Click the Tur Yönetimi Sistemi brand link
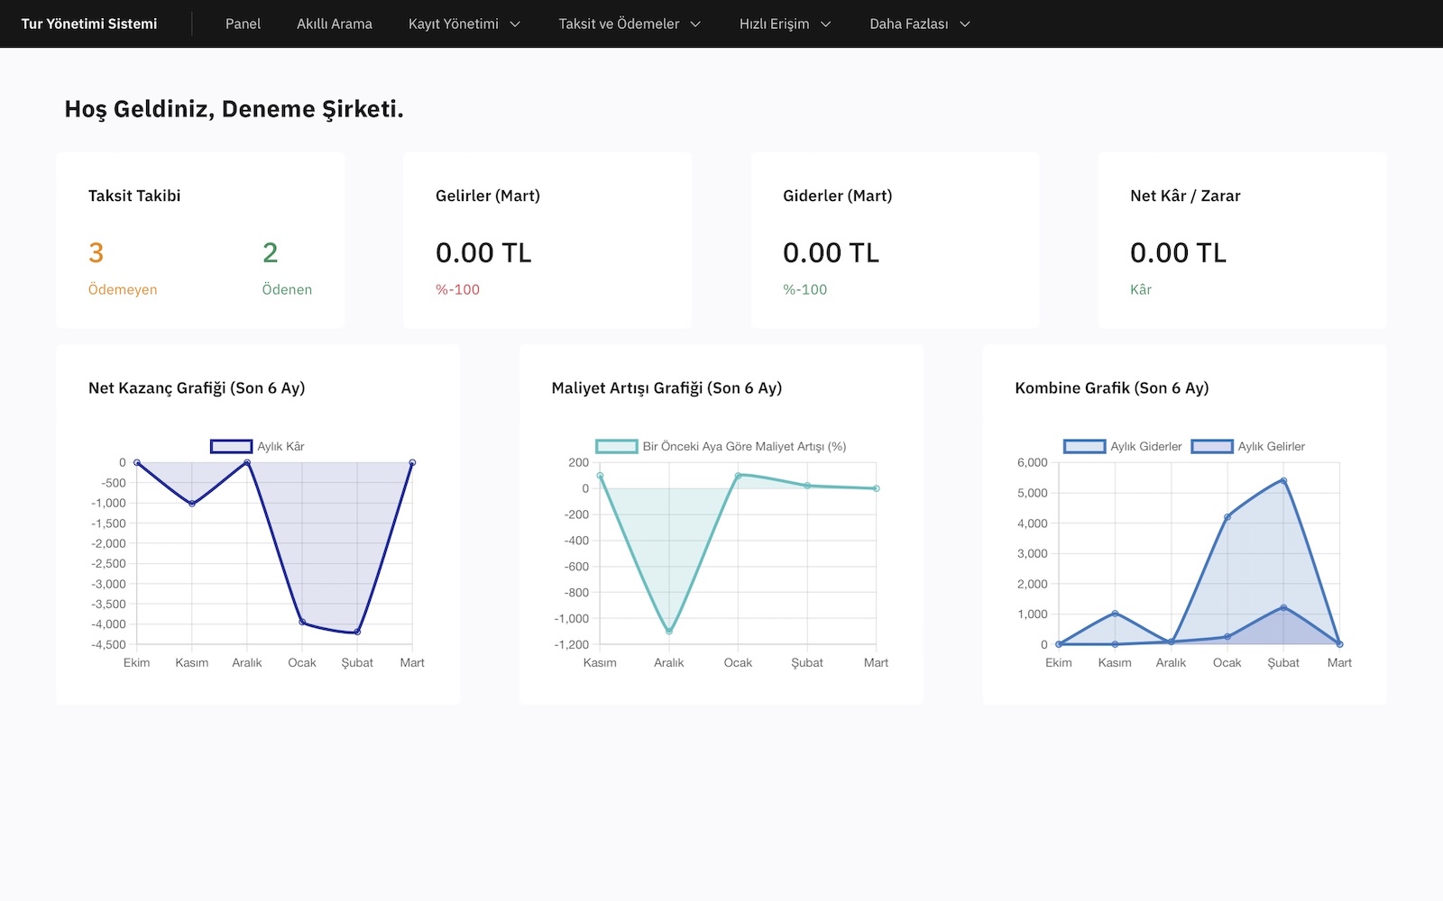Viewport: 1443px width, 901px height. tap(90, 23)
